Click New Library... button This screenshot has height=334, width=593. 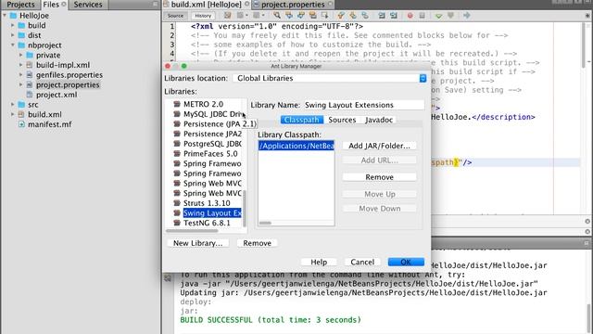point(197,243)
